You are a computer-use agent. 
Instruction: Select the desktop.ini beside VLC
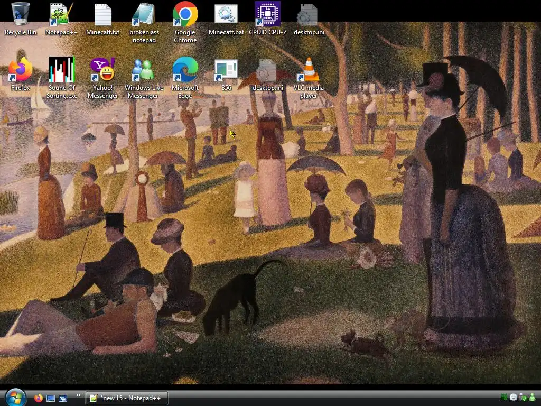(x=268, y=75)
